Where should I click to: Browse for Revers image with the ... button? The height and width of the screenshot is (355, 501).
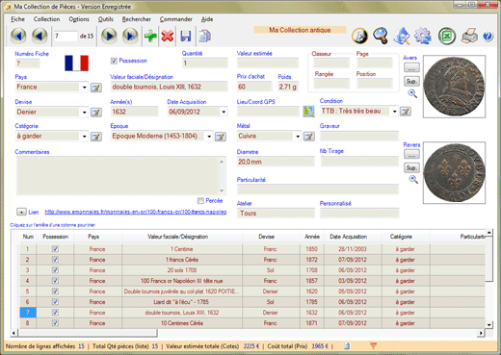pyautogui.click(x=411, y=154)
